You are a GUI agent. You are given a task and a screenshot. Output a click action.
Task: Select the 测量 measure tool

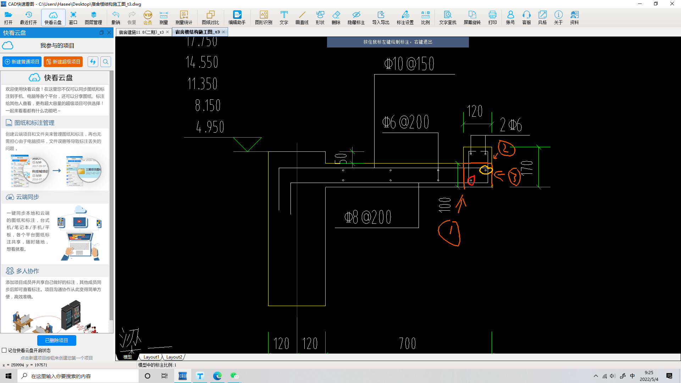click(164, 17)
